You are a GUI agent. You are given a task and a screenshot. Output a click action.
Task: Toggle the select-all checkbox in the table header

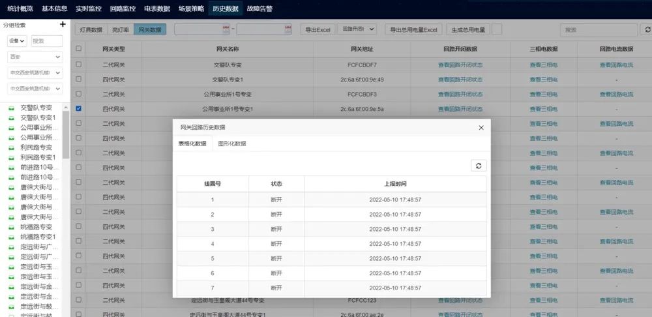(x=79, y=48)
